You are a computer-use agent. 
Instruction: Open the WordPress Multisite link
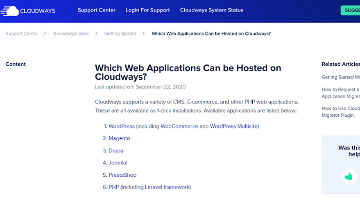click(x=234, y=126)
